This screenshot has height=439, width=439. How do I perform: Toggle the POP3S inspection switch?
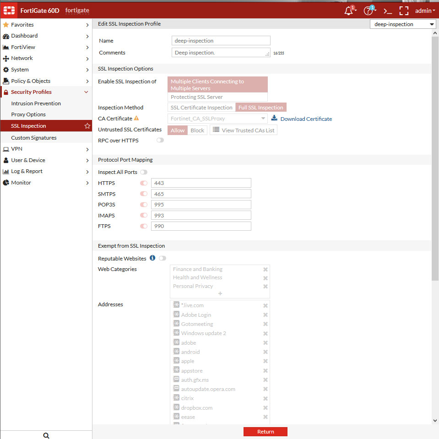144,204
